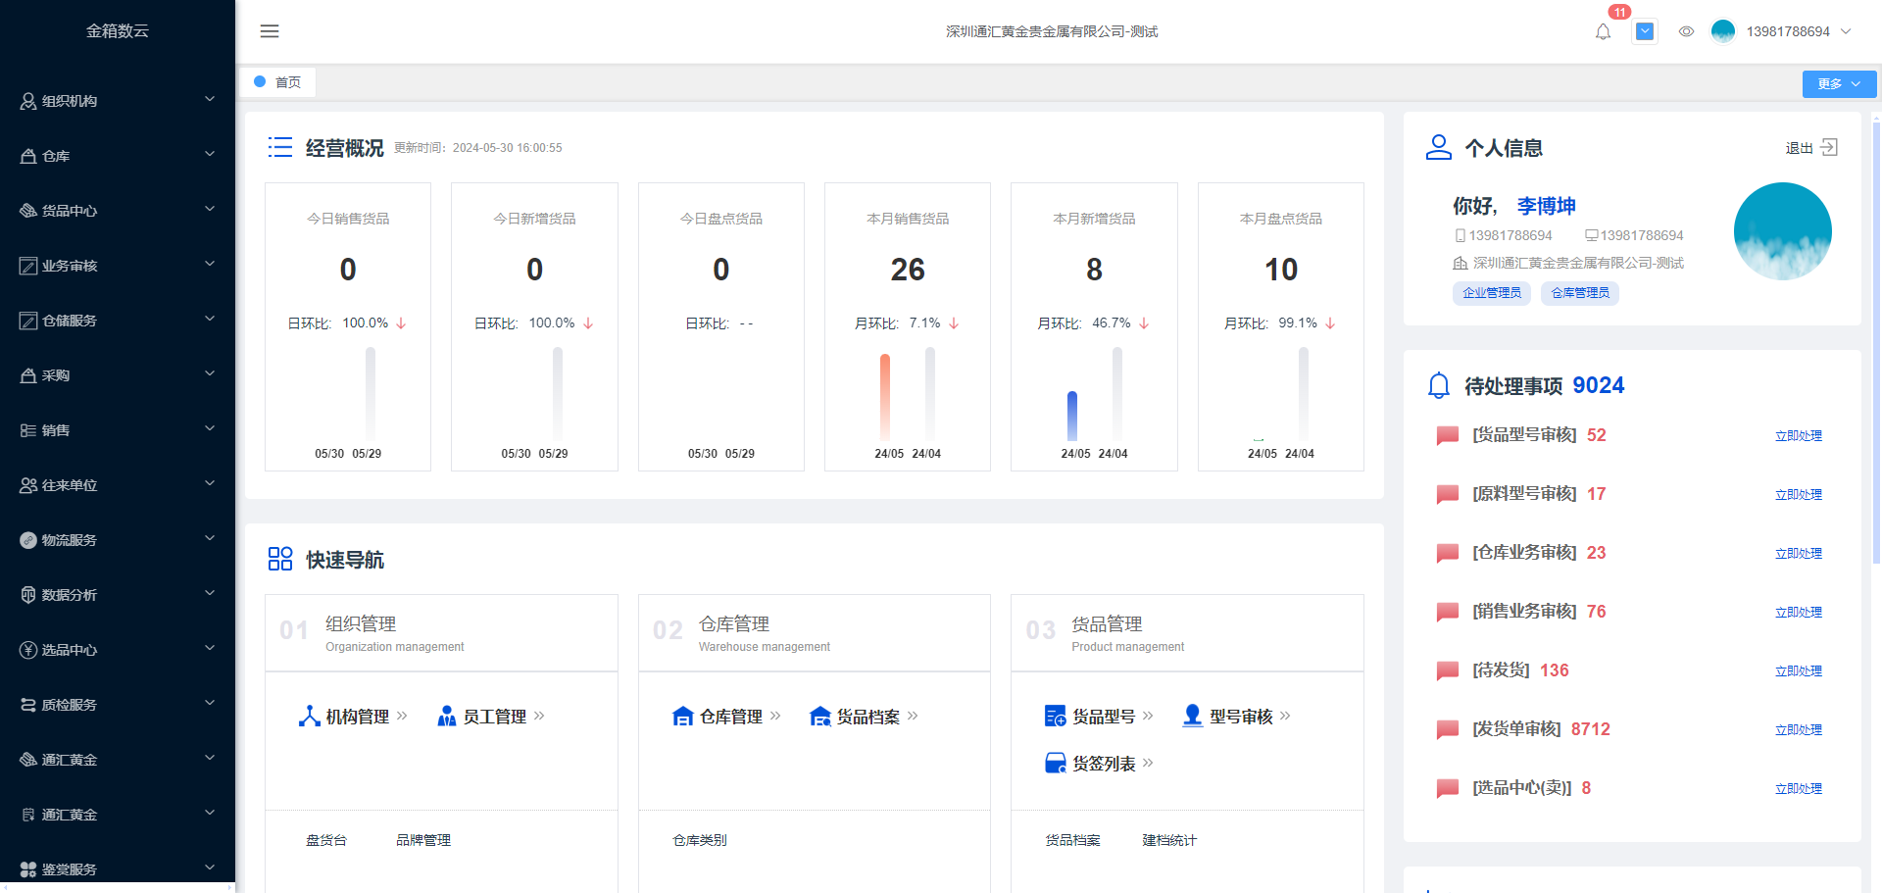Click the 鉴赏服务 sidebar grid icon
This screenshot has width=1882, height=893.
pos(28,869)
